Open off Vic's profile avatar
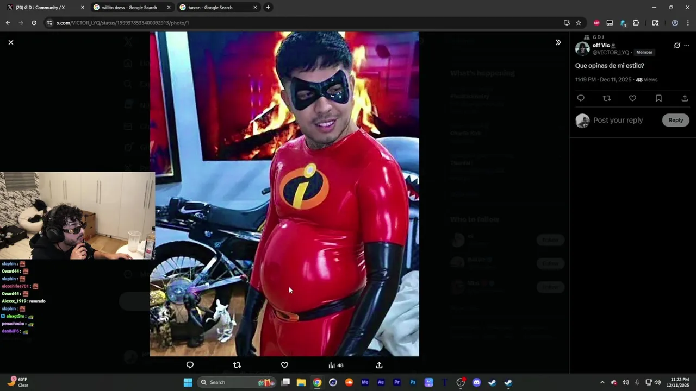This screenshot has height=391, width=696. pyautogui.click(x=582, y=49)
